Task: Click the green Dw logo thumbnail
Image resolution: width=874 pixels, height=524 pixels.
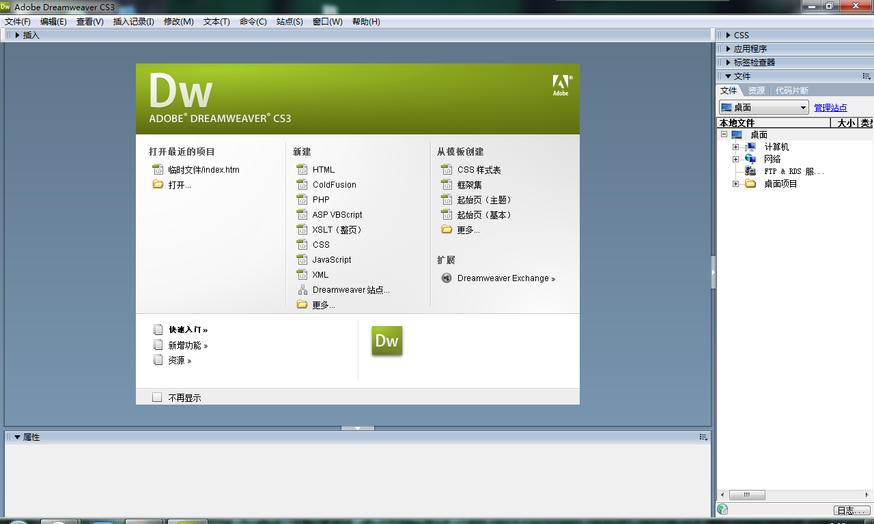Action: point(386,340)
